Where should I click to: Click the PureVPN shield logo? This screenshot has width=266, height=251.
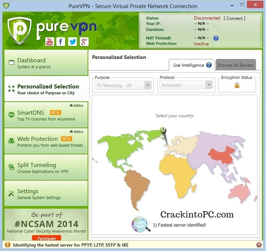point(19,31)
